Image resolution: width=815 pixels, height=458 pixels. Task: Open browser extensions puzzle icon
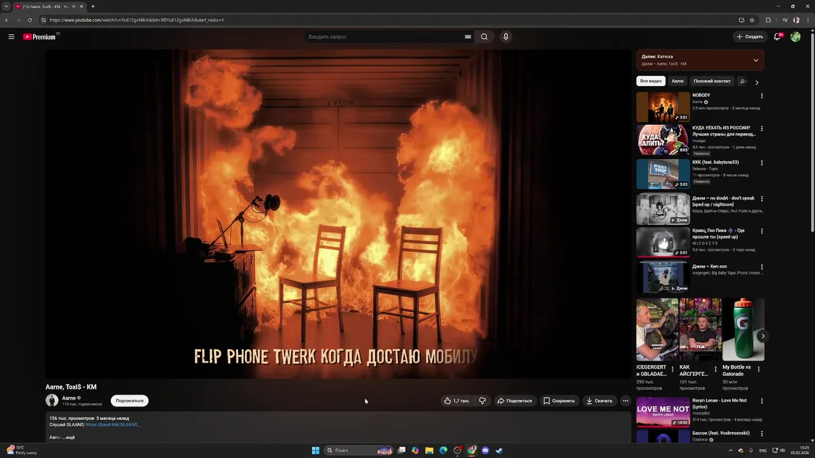(768, 20)
